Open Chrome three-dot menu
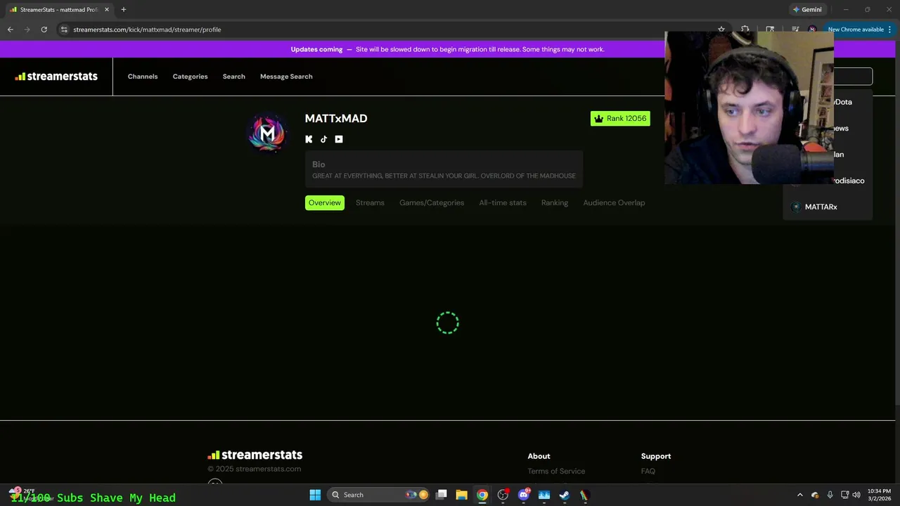900x506 pixels. click(x=889, y=30)
